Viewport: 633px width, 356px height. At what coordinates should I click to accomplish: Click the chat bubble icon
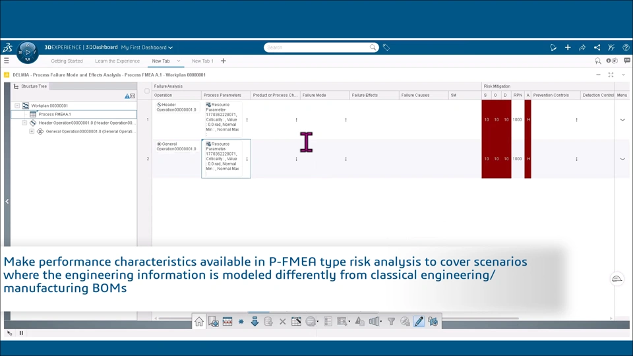626,61
